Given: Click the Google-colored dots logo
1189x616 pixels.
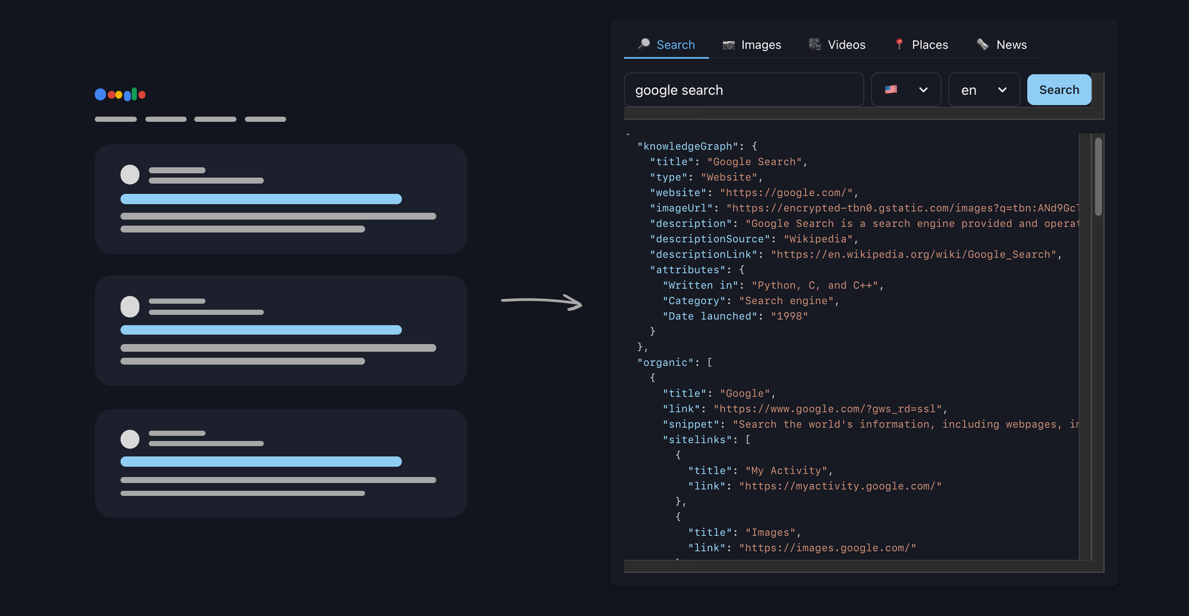Looking at the screenshot, I should click(119, 94).
